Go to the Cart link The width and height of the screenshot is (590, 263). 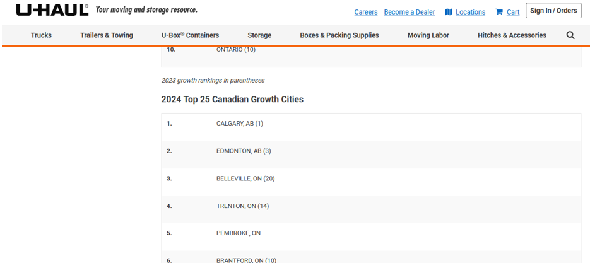[513, 12]
